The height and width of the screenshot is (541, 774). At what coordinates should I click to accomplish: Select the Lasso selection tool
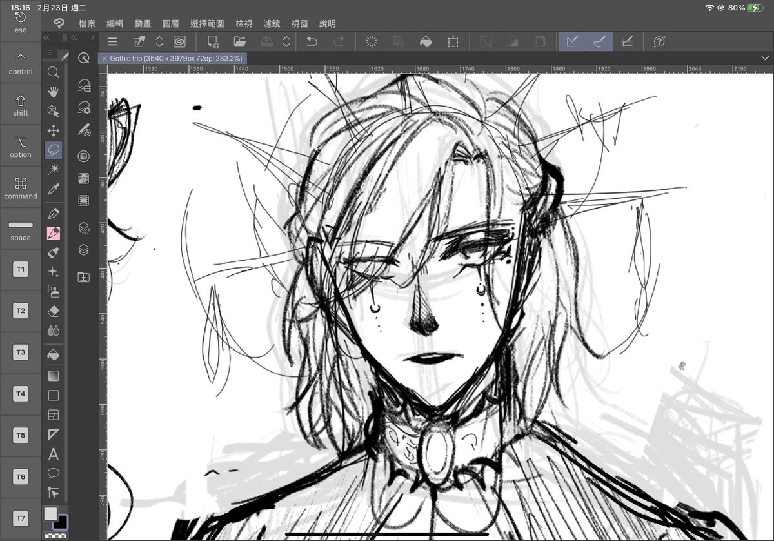54,150
